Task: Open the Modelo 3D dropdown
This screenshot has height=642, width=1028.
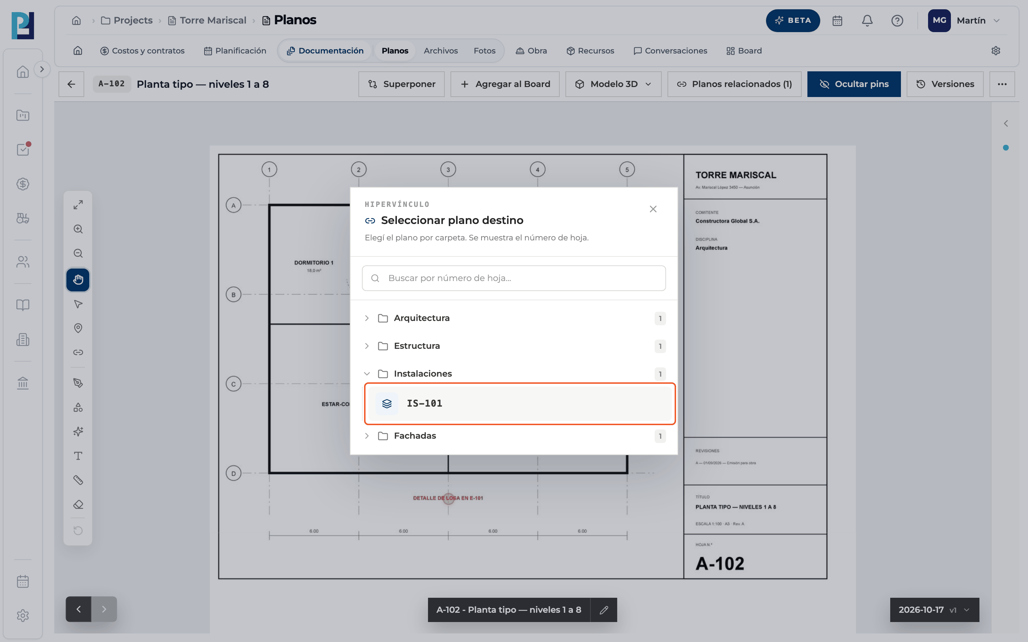Action: tap(613, 84)
